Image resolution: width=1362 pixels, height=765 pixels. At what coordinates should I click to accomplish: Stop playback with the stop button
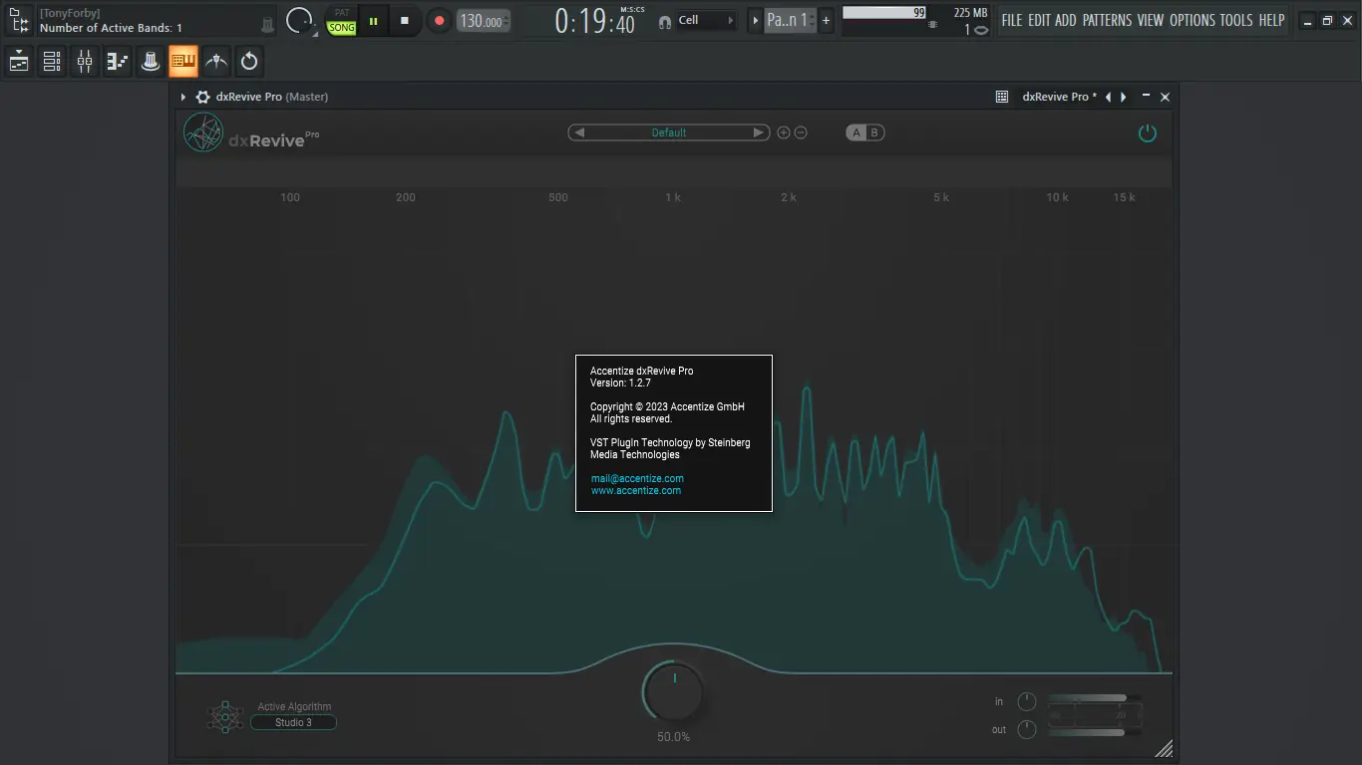coord(405,20)
